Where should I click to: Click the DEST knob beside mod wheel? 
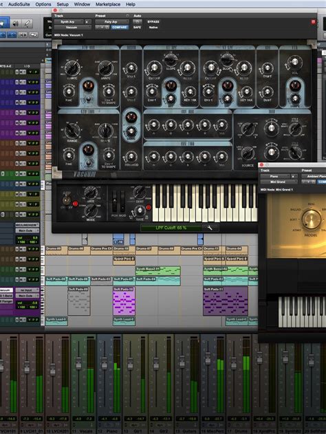[x=140, y=192]
